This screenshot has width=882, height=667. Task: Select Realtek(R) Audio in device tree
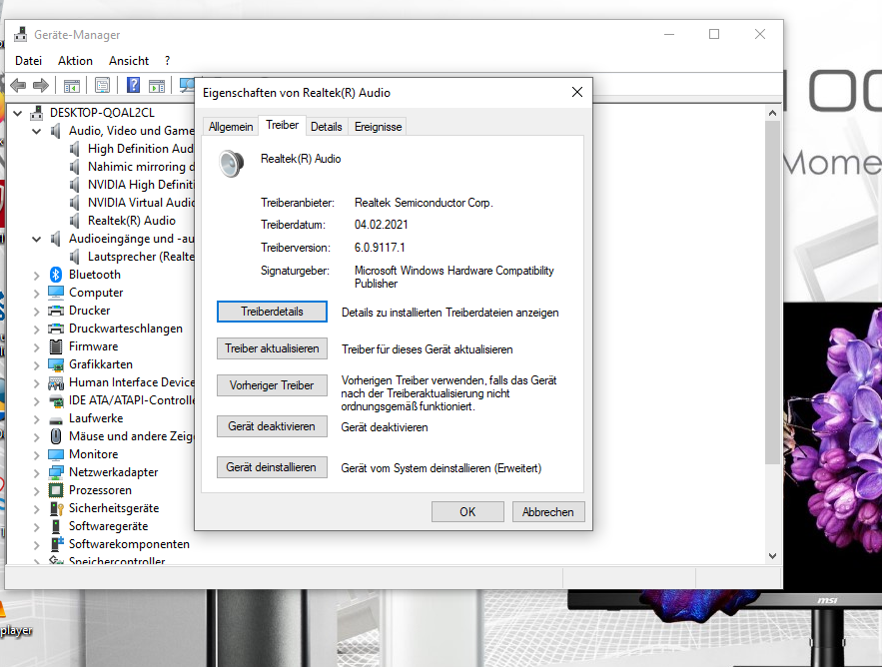[x=131, y=221]
